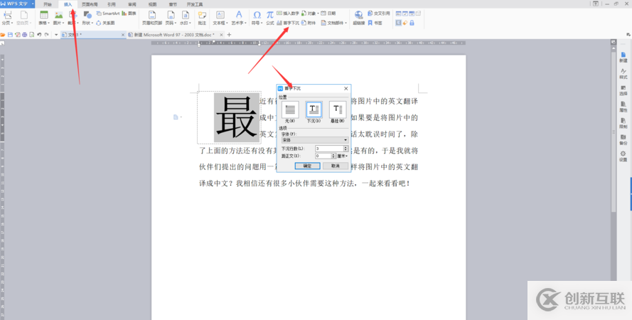Select the 下沉 dropped position option
Image resolution: width=632 pixels, height=320 pixels.
tap(314, 112)
